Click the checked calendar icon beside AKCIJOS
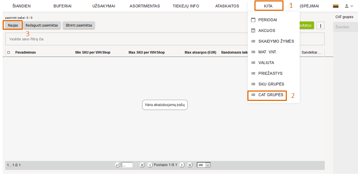The image size is (358, 175). click(253, 31)
